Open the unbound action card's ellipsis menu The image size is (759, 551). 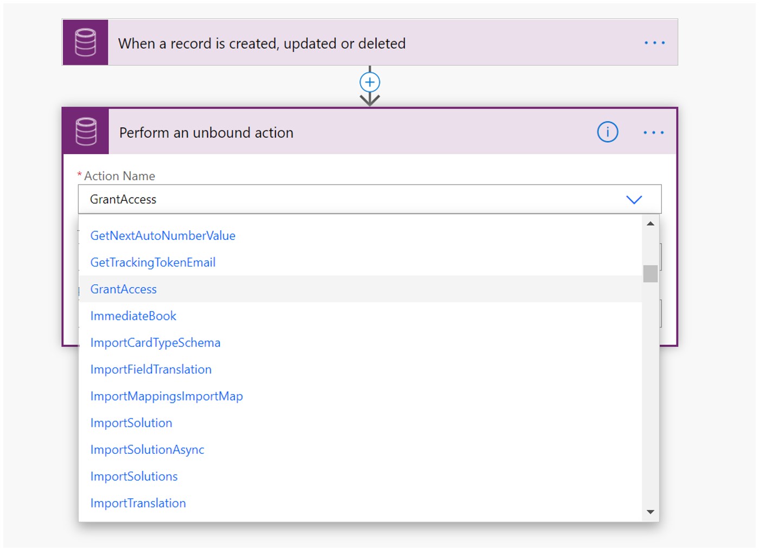pyautogui.click(x=653, y=132)
